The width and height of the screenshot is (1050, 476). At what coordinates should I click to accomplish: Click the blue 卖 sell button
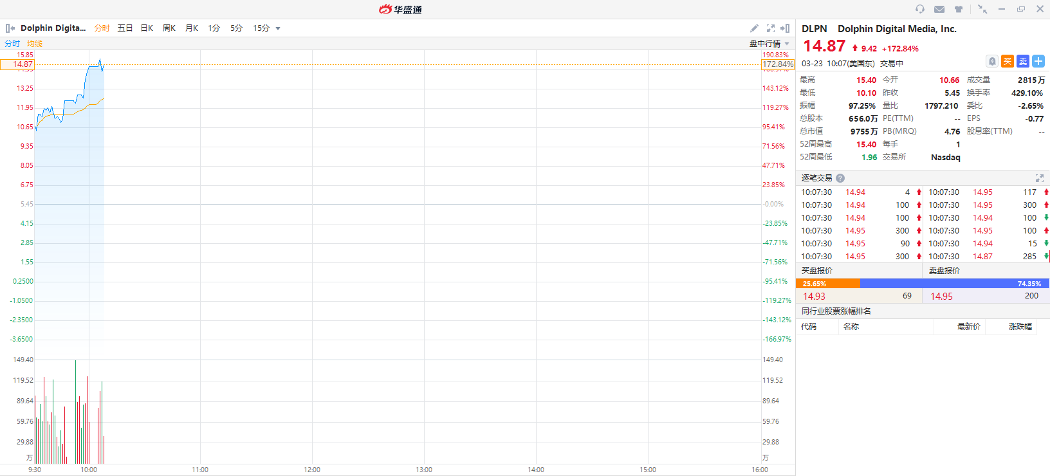(x=1023, y=61)
